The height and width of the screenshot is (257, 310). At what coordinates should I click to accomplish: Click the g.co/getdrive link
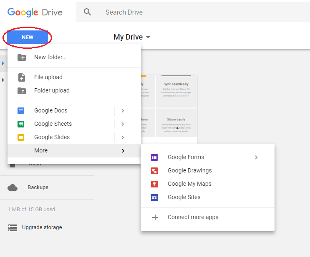click(x=183, y=96)
